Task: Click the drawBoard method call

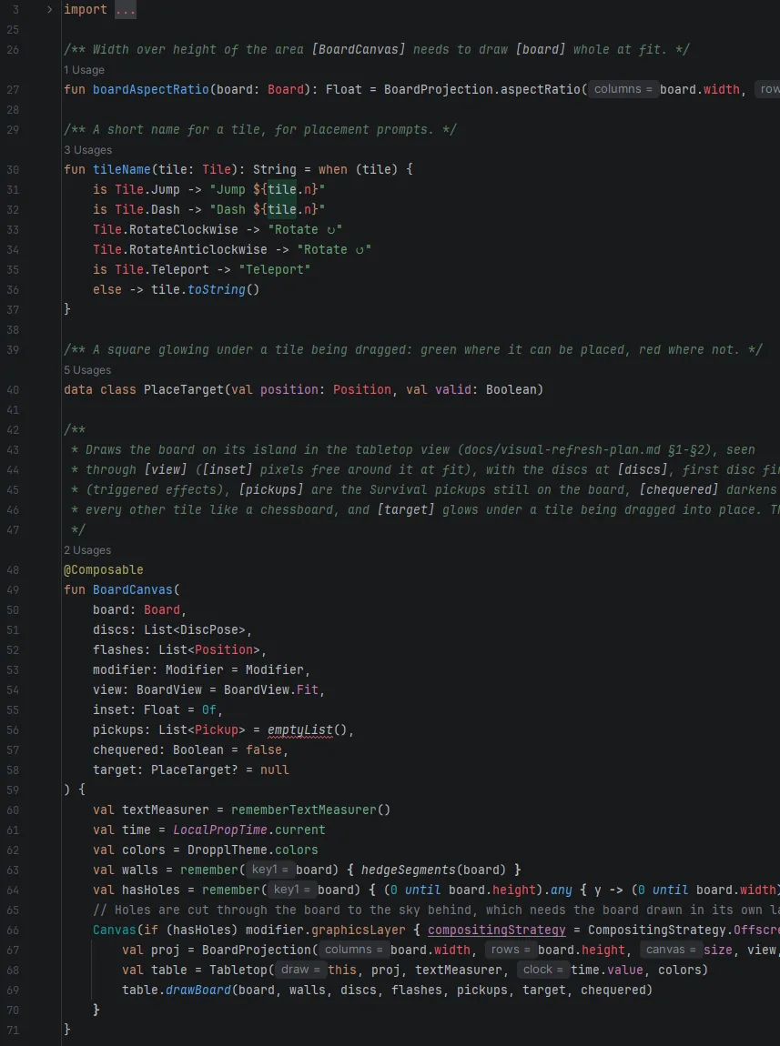Action: (198, 990)
